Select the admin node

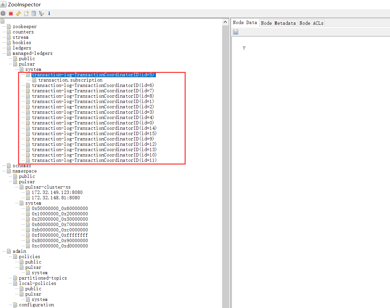coord(19,251)
